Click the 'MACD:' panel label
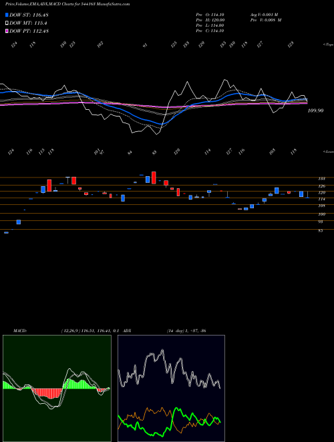The height and width of the screenshot is (442, 334). (19, 331)
